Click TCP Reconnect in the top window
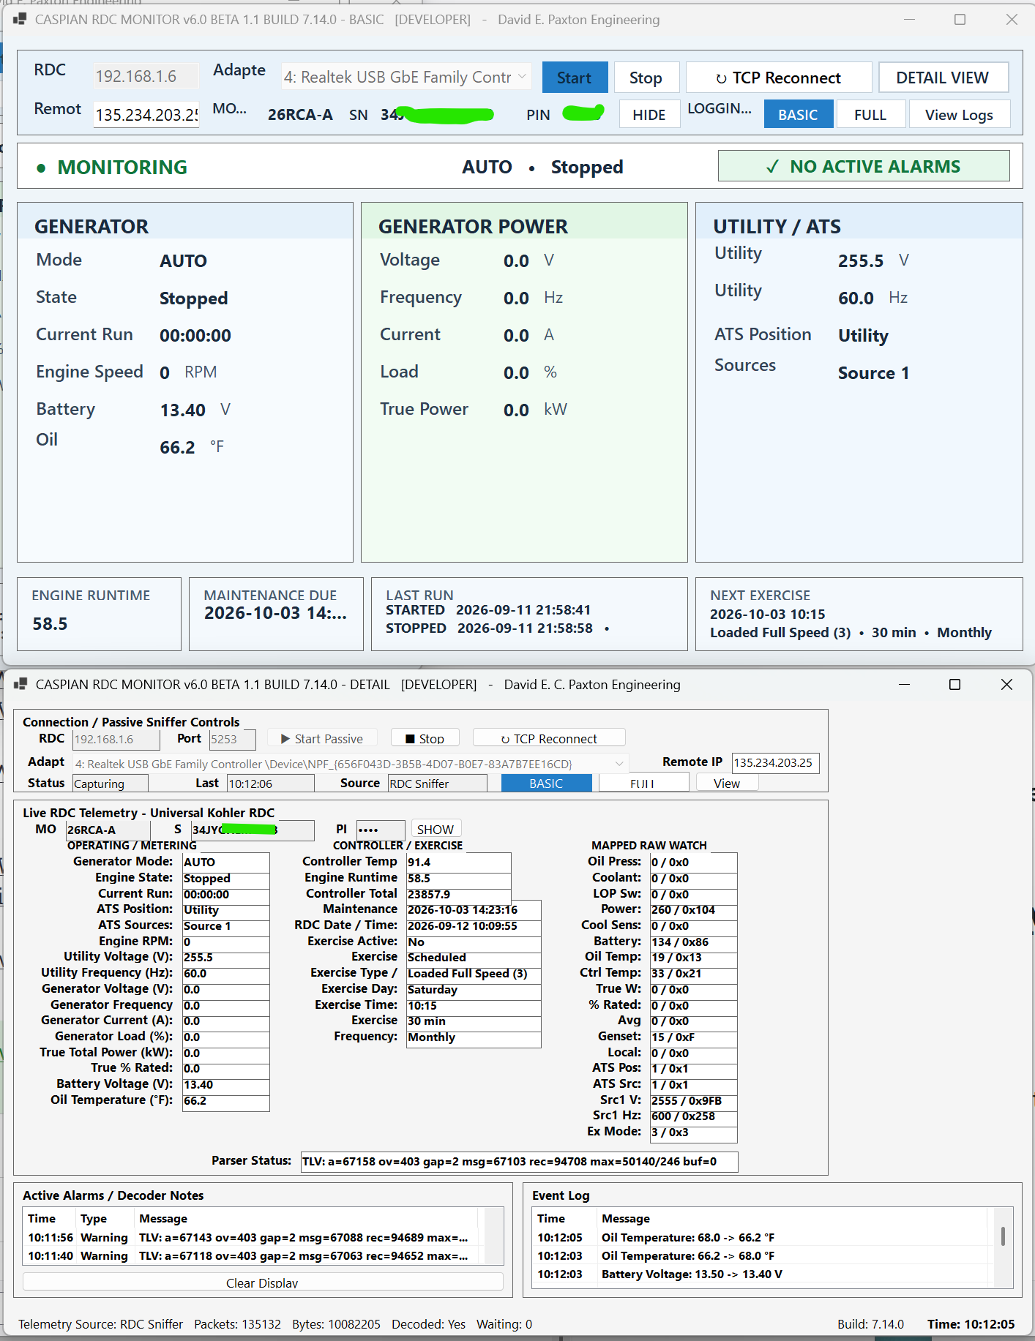The height and width of the screenshot is (1341, 1035). pos(779,78)
